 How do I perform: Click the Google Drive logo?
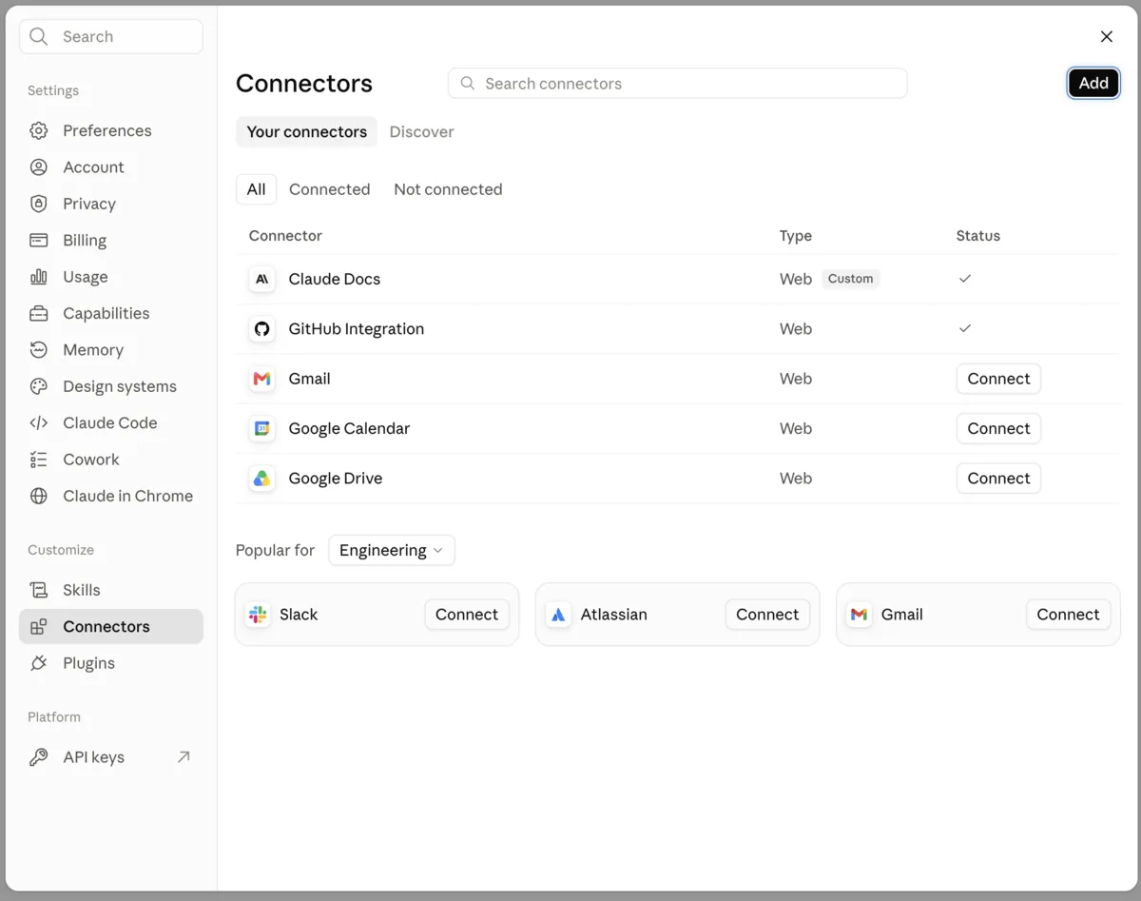point(261,479)
